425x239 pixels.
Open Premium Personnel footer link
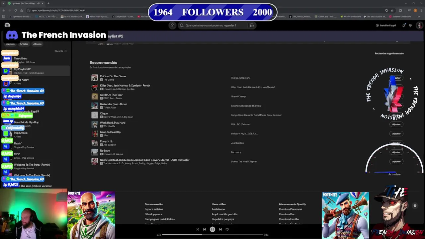coord(290,209)
